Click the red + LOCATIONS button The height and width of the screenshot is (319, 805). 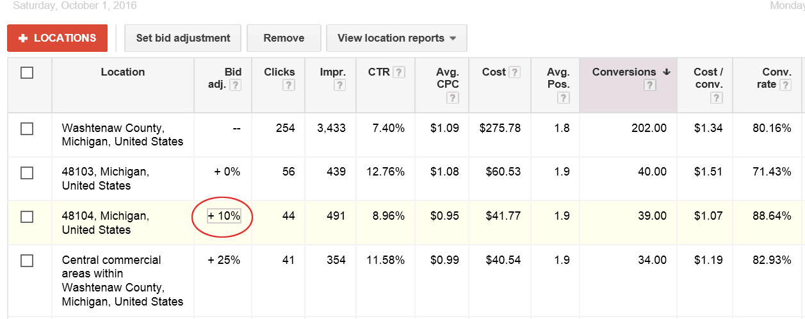(57, 38)
